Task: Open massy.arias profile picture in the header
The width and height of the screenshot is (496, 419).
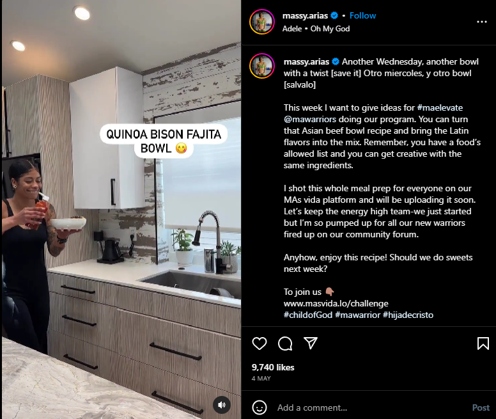Action: (x=262, y=22)
